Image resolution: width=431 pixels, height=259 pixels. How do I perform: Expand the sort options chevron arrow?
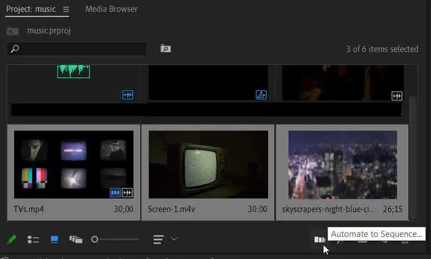pos(174,239)
